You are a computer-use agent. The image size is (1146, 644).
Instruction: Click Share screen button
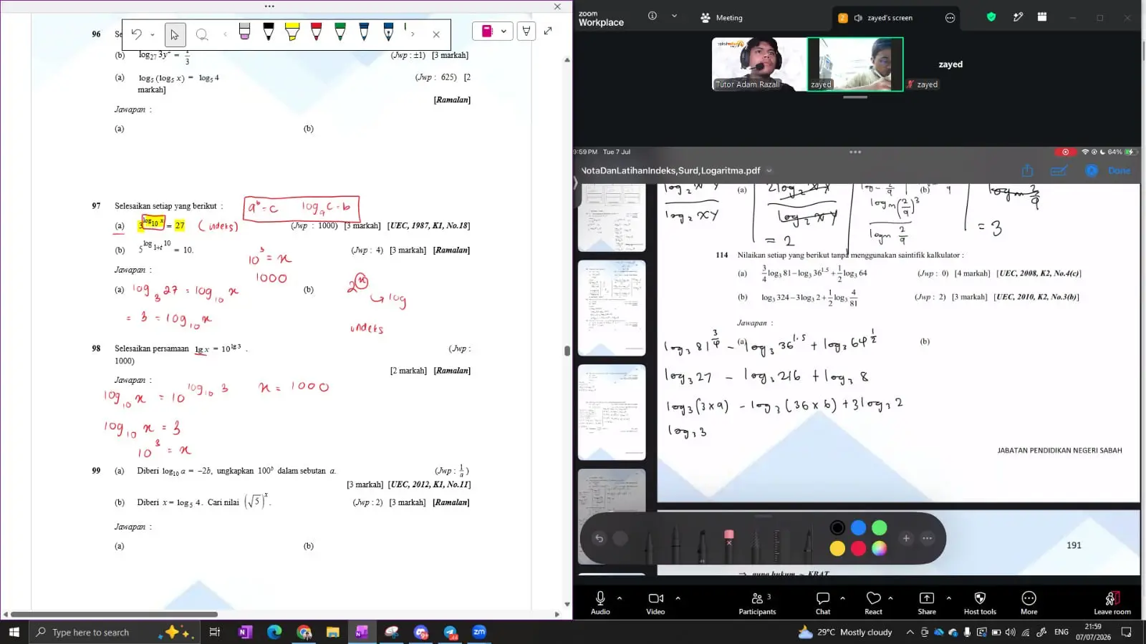(927, 602)
